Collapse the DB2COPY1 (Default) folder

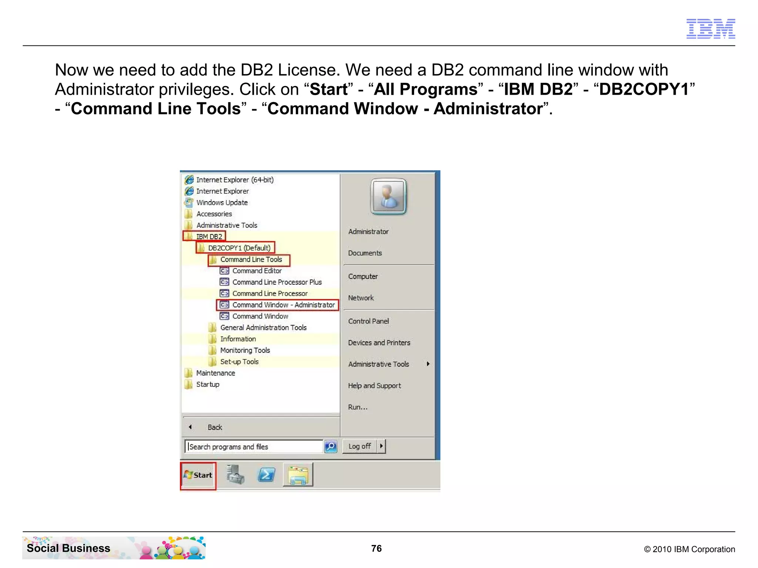tap(235, 248)
